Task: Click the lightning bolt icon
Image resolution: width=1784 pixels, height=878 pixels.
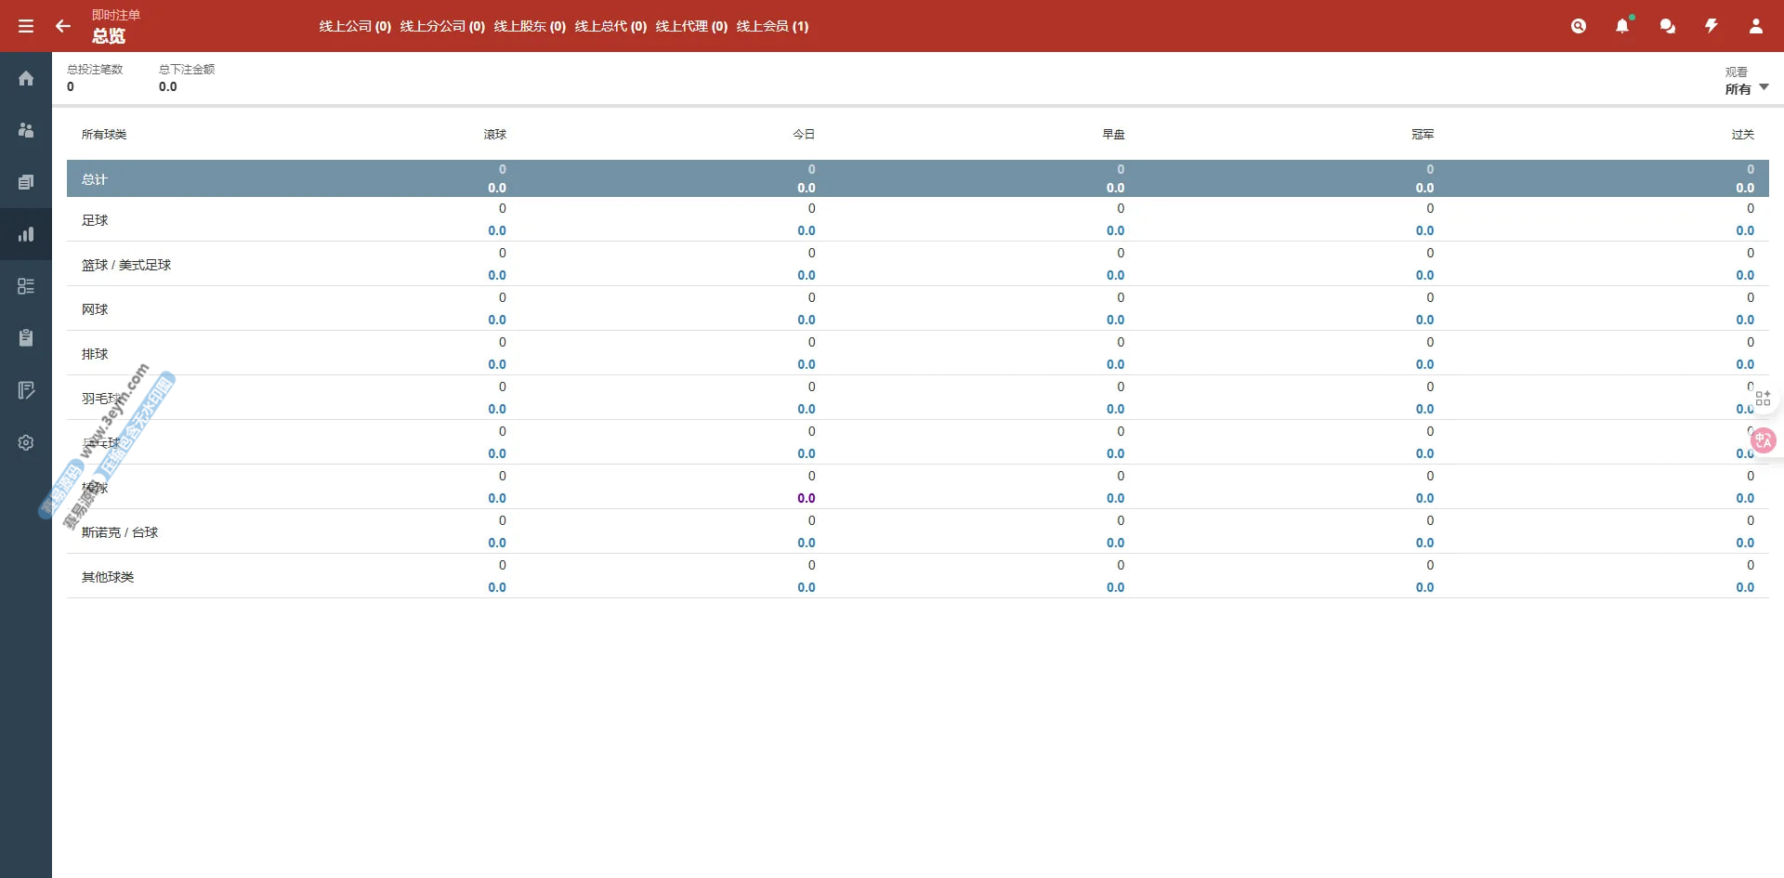Action: coord(1711,26)
